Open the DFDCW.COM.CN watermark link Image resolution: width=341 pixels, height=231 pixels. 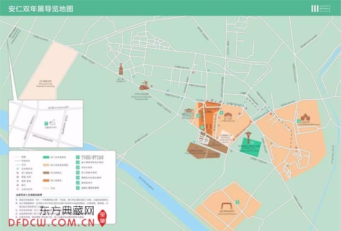coord(51,222)
